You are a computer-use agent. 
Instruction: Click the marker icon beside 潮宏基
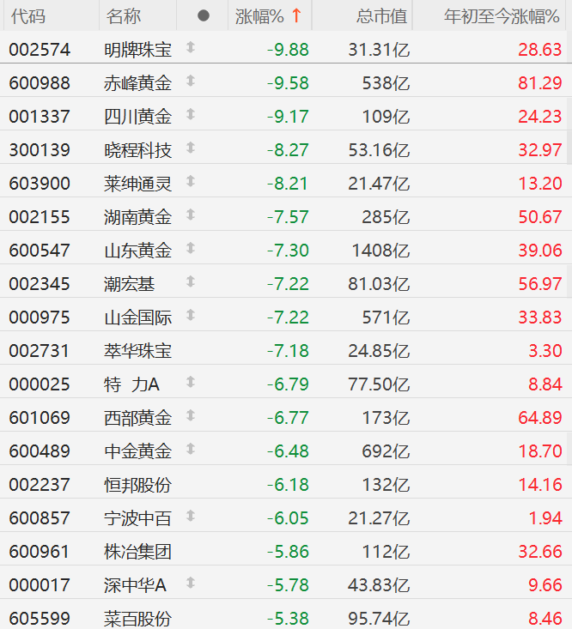pyautogui.click(x=191, y=281)
